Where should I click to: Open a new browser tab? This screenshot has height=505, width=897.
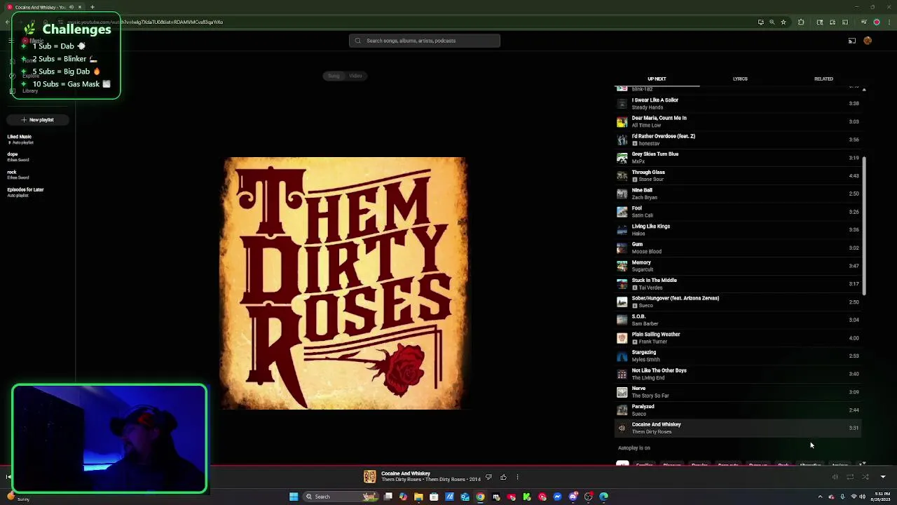click(x=92, y=7)
